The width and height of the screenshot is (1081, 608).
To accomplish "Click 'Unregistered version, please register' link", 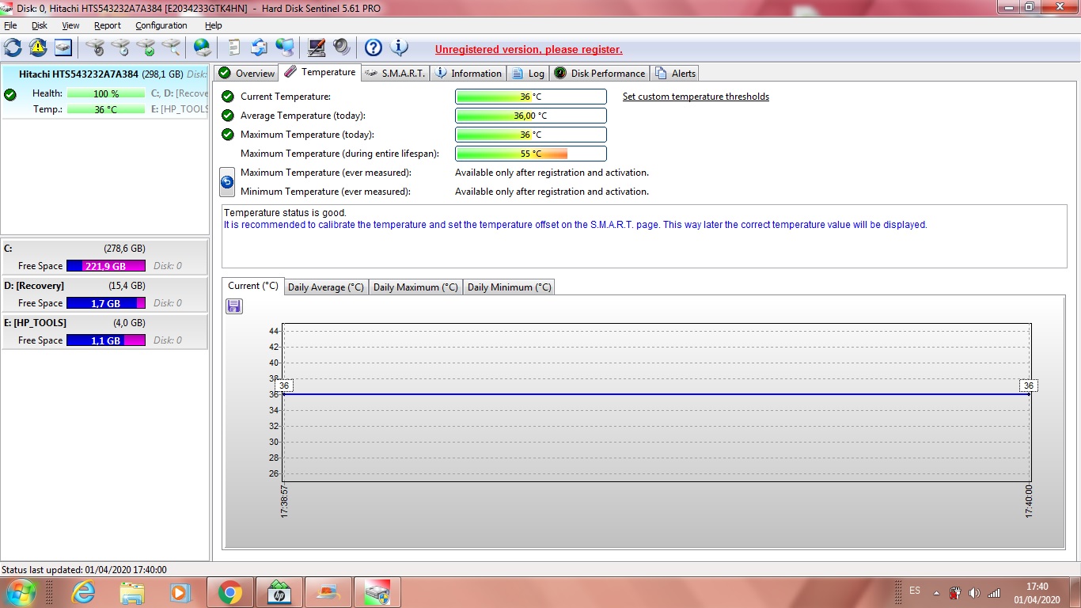I will point(529,49).
